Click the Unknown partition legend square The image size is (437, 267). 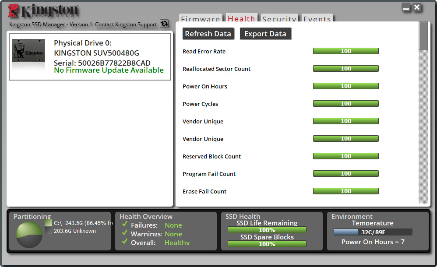[48, 231]
